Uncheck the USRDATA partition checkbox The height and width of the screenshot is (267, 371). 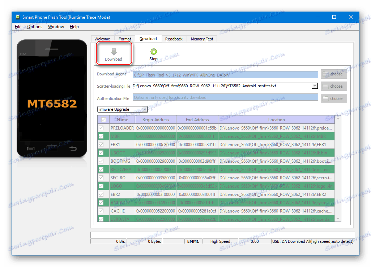103,219
